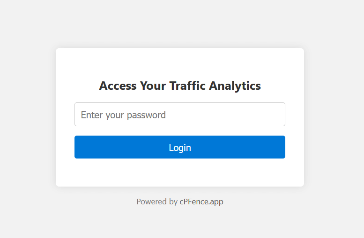364x238 pixels.
Task: Click the Access Your Traffic Analytics heading
Action: 180,86
